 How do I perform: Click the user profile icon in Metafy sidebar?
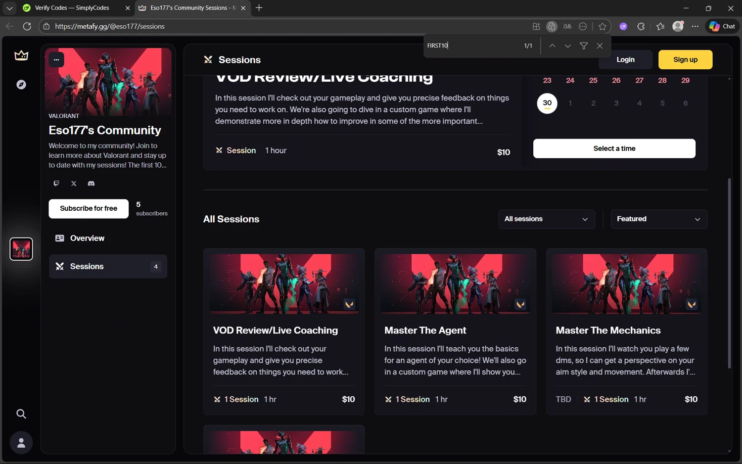(21, 443)
